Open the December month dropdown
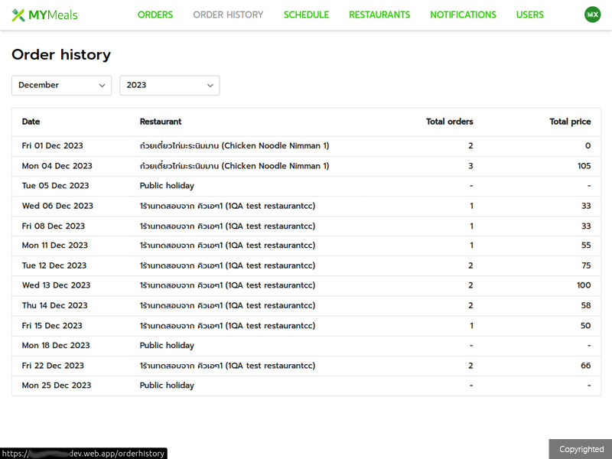 pyautogui.click(x=61, y=86)
